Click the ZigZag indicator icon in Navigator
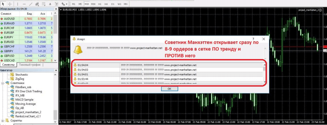327x125 pixels. click(x=12, y=79)
